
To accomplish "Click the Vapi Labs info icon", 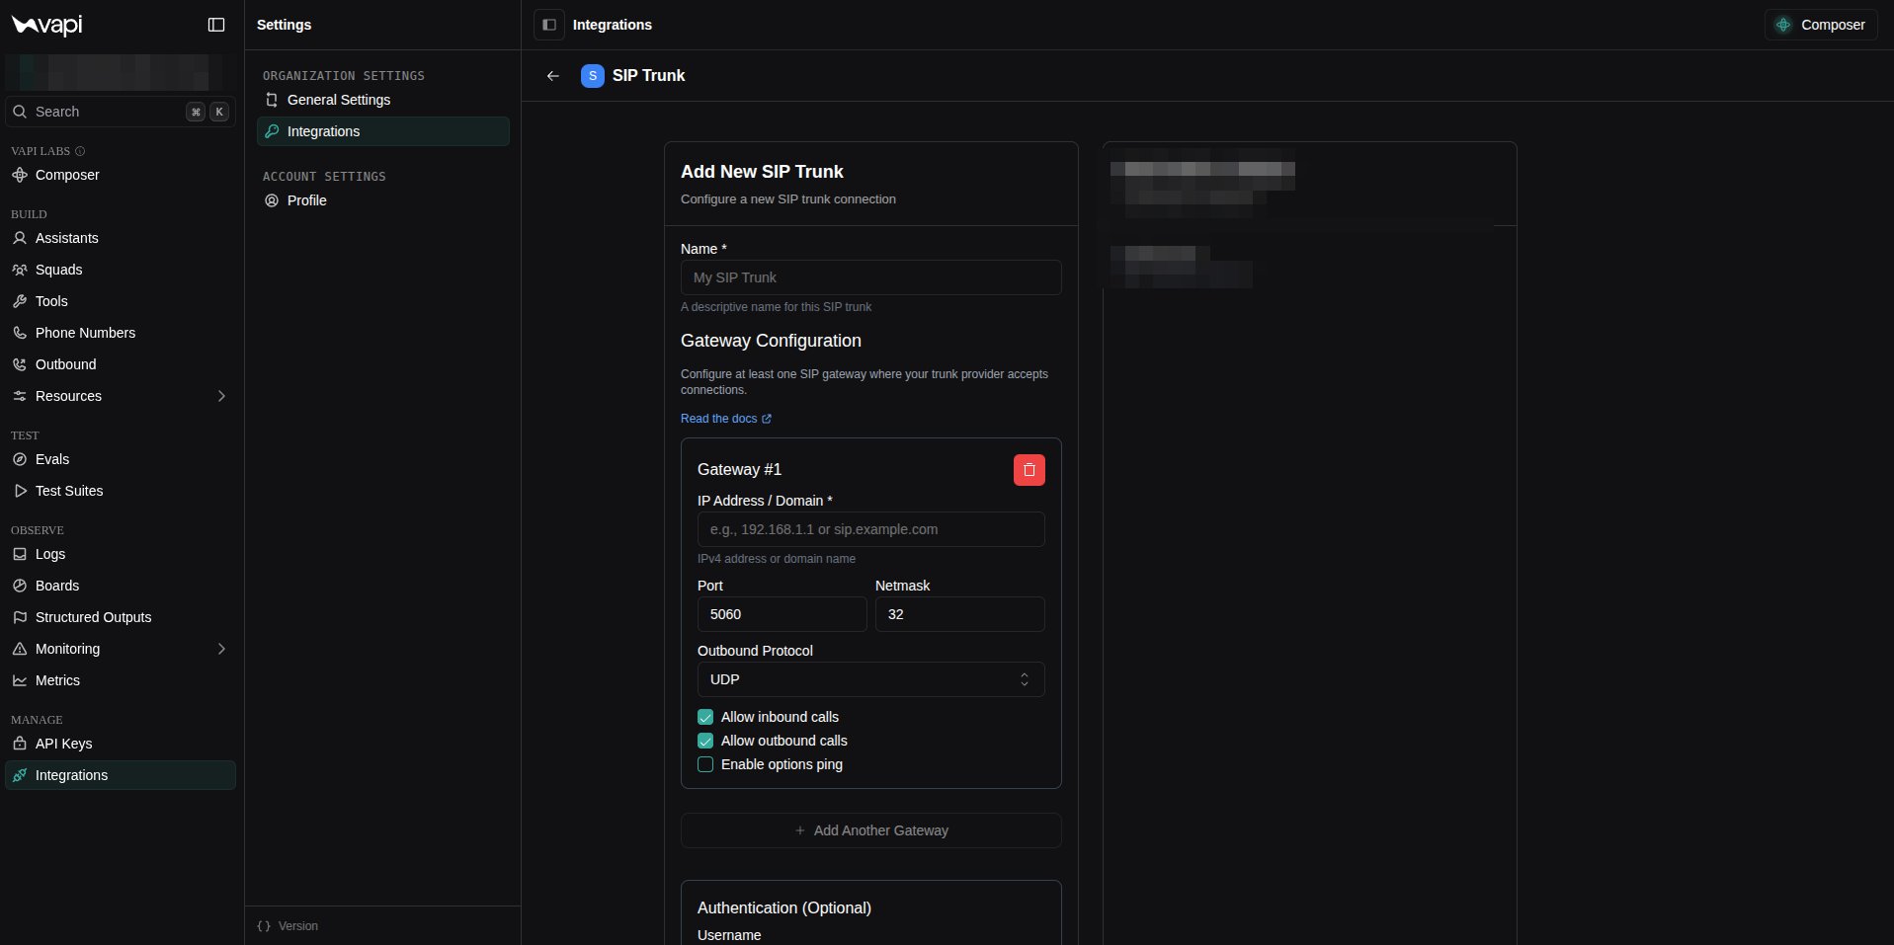I will click(80, 151).
